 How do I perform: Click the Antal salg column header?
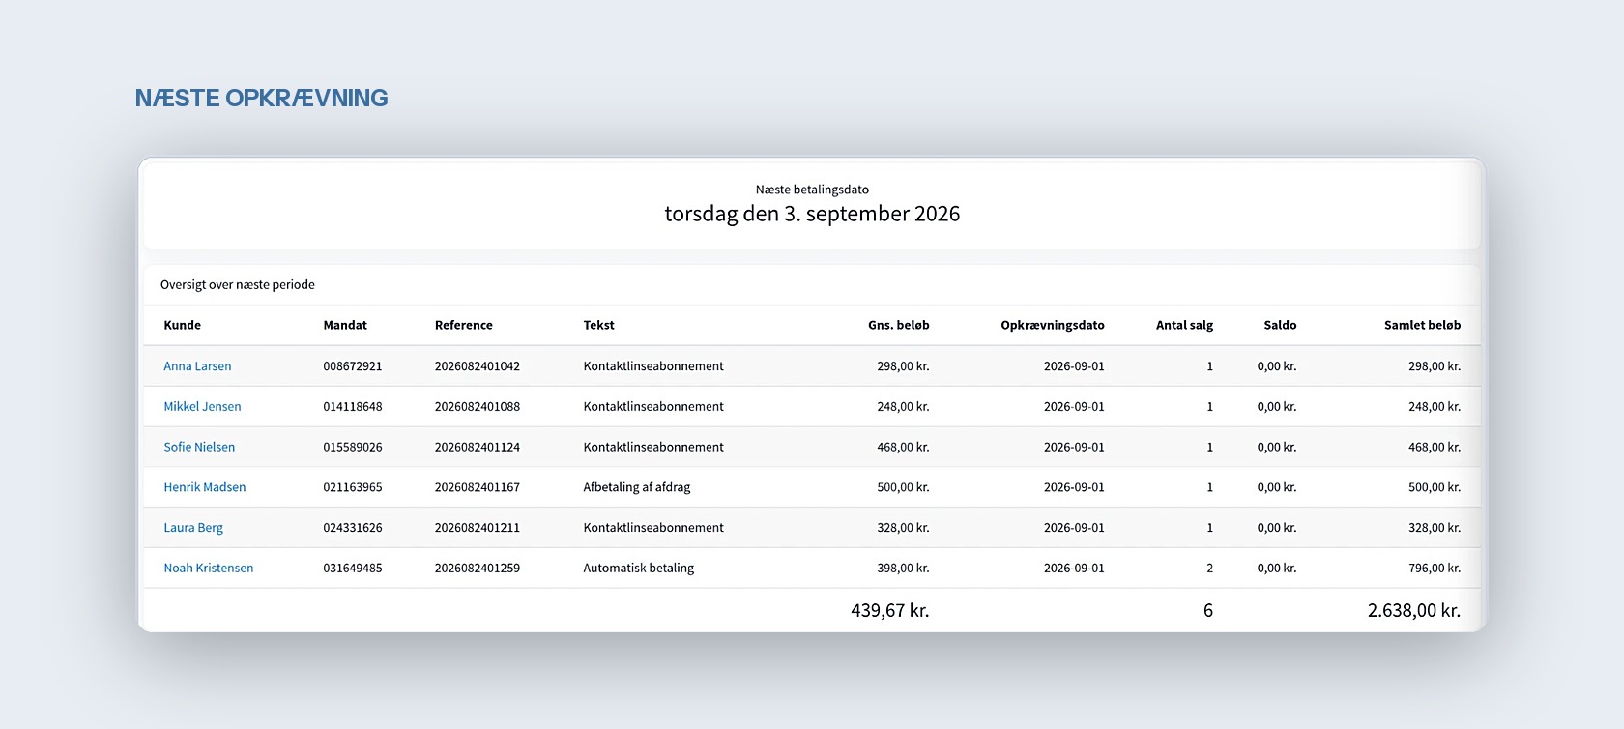click(x=1184, y=325)
